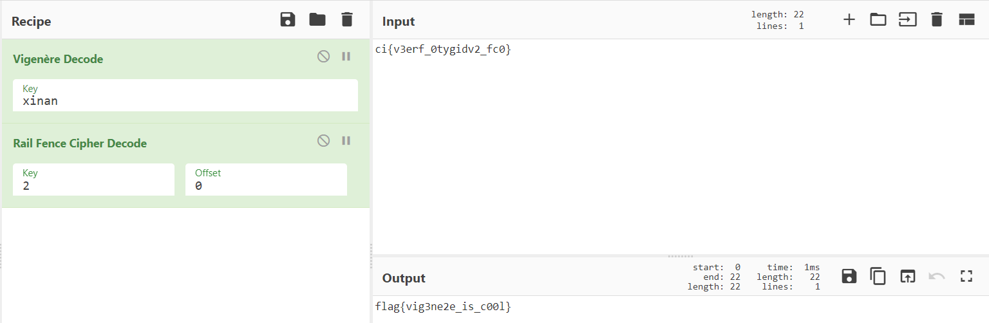The width and height of the screenshot is (989, 323).
Task: Add a new input tab
Action: pyautogui.click(x=849, y=20)
